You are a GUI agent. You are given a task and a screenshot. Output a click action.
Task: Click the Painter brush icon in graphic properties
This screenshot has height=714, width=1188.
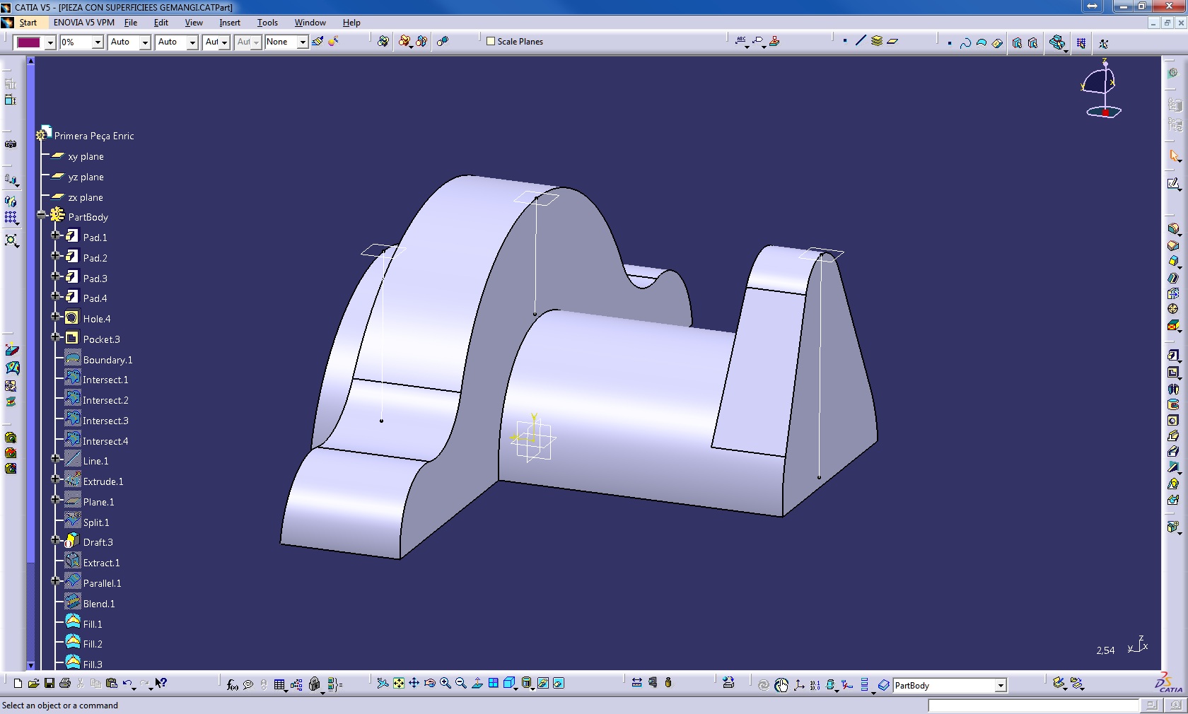click(318, 42)
